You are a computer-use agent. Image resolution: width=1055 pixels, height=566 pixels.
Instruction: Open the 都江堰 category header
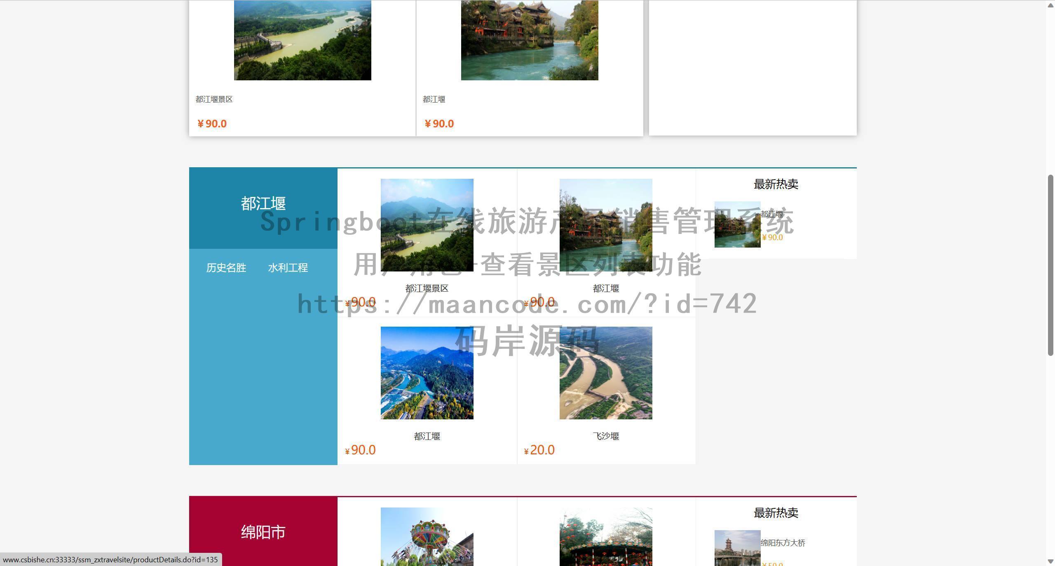(x=263, y=203)
